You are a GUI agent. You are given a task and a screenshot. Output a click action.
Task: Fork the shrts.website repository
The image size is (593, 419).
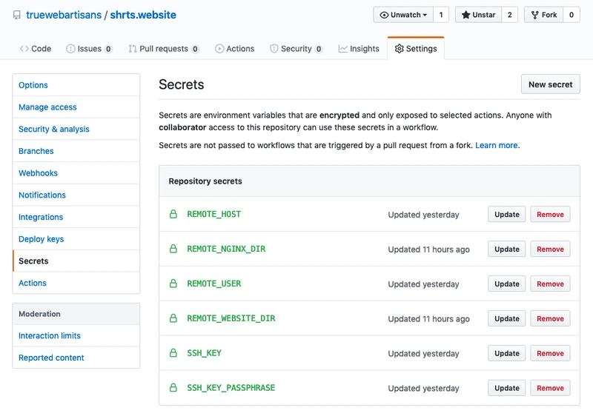[544, 15]
